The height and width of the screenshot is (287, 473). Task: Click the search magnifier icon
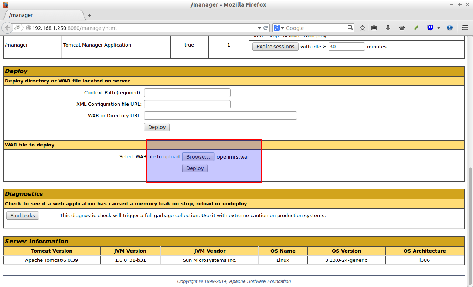(350, 27)
